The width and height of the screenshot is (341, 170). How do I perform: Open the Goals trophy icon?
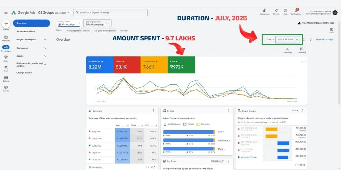tap(6, 57)
